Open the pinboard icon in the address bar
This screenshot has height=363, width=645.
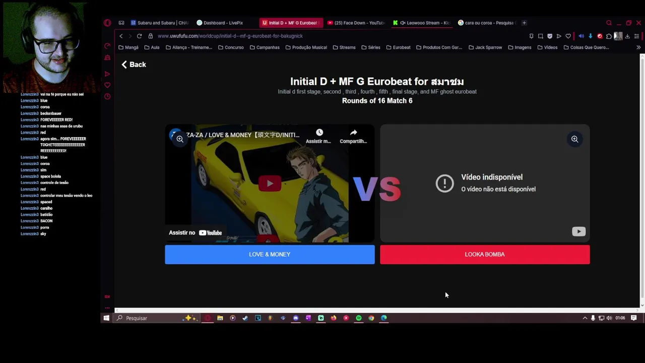point(531,36)
